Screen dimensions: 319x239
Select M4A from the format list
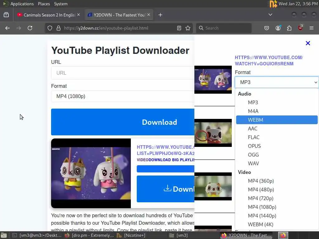point(277,111)
